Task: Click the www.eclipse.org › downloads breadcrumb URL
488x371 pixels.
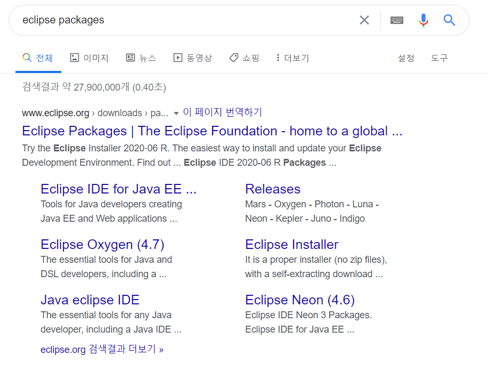Action: (95, 113)
